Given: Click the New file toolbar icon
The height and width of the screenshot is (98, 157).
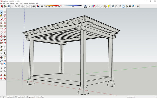Looking at the screenshot, I should [2, 6].
